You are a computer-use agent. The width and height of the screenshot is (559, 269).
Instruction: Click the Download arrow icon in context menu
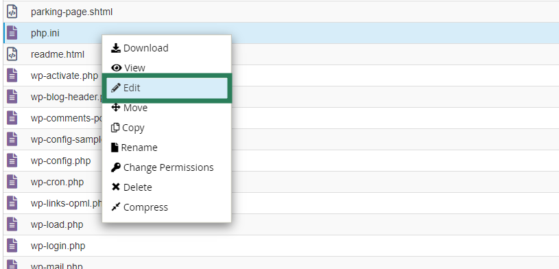click(116, 48)
